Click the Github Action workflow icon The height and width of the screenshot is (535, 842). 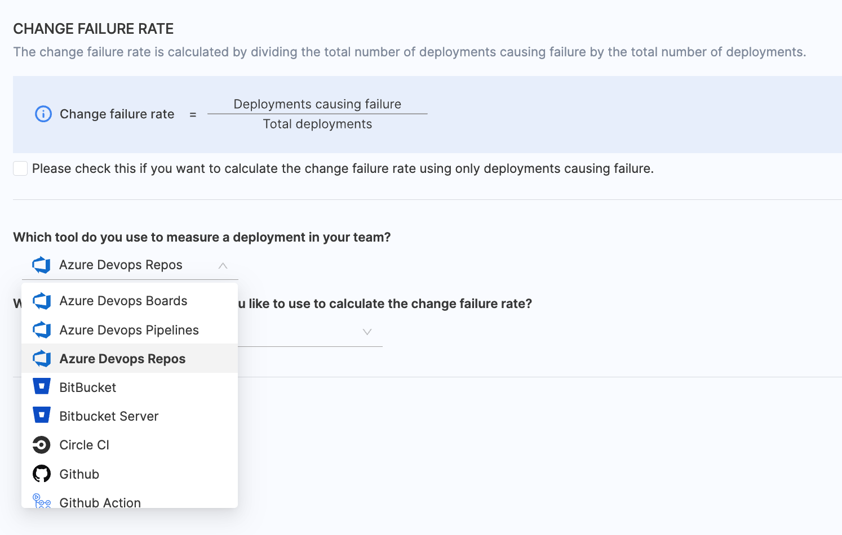42,501
